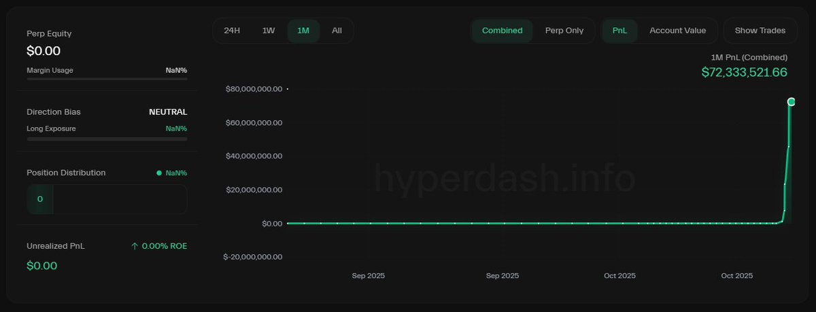This screenshot has height=312, width=816.
Task: Click the Show Trades button
Action: click(760, 31)
